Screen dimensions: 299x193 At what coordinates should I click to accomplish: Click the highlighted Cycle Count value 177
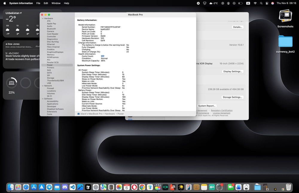[103, 56]
